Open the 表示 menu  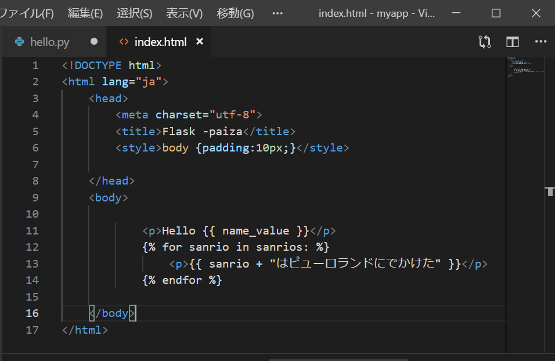tap(184, 13)
